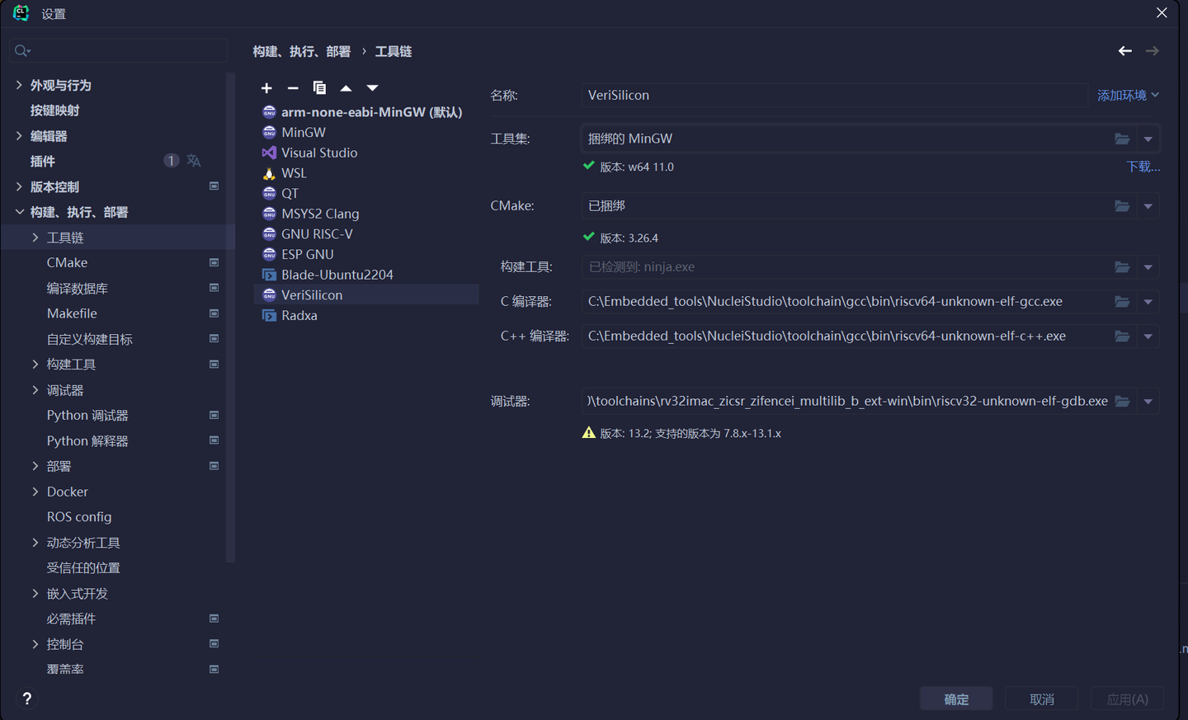Screen dimensions: 1188x720
Task: Click the 下载... link
Action: (1143, 167)
